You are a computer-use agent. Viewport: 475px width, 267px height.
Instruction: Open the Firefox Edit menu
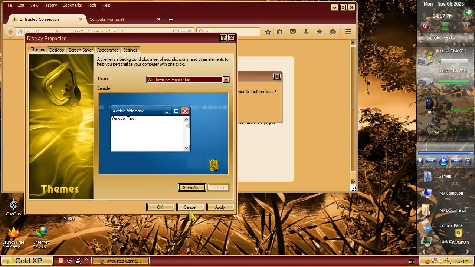(21, 5)
